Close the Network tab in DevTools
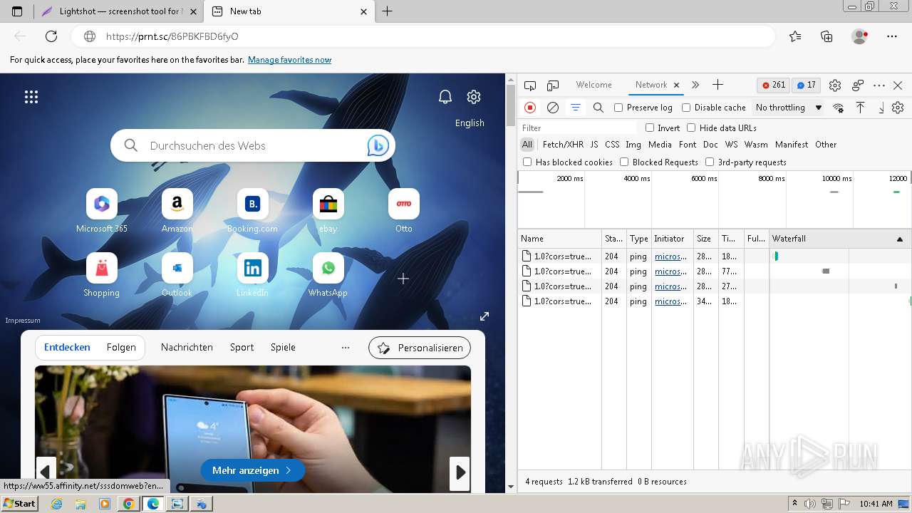The image size is (912, 513). (676, 85)
